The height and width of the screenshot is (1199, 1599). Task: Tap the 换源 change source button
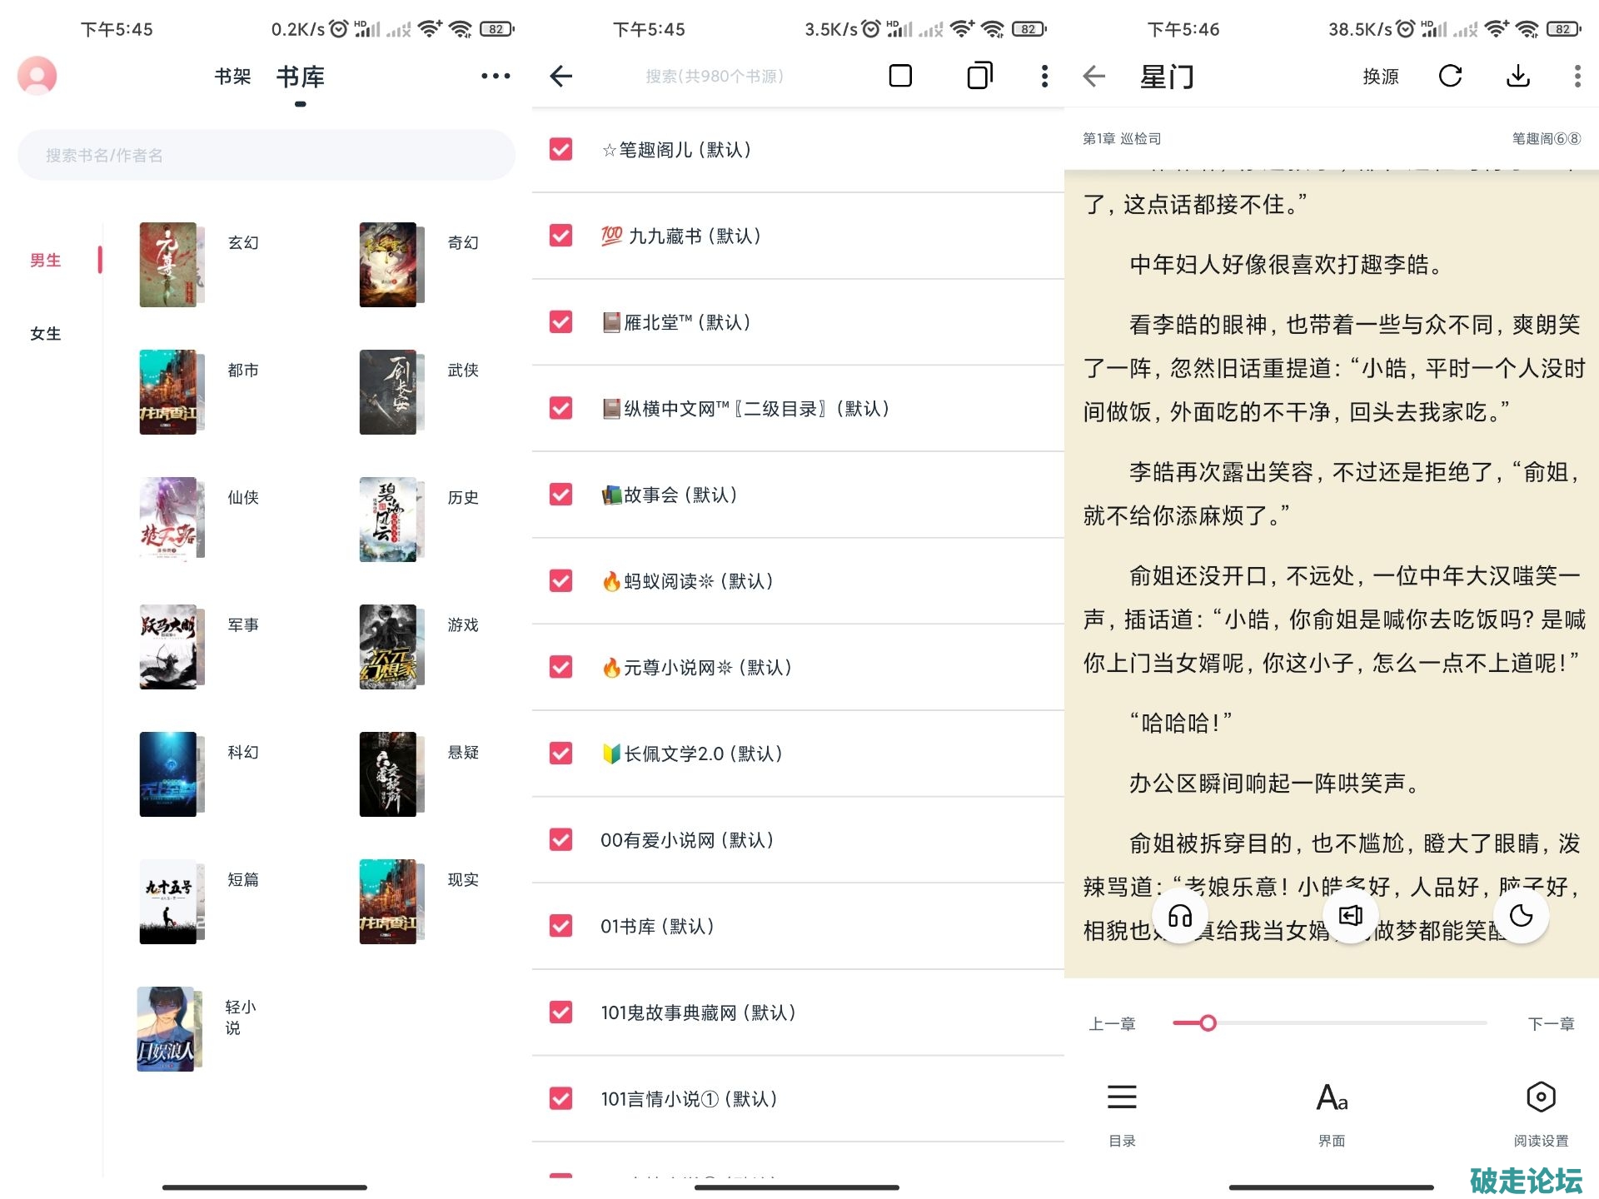[x=1380, y=77]
